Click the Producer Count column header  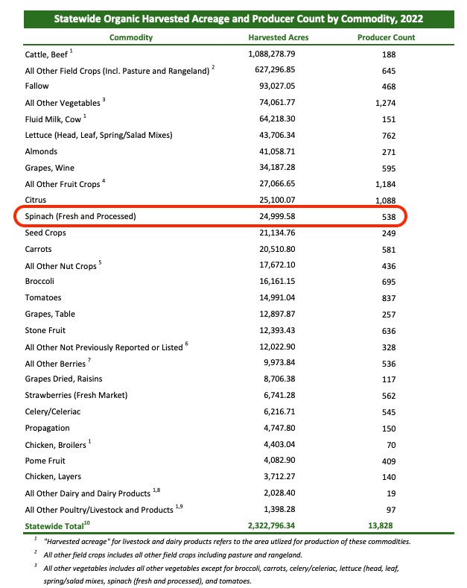click(387, 37)
